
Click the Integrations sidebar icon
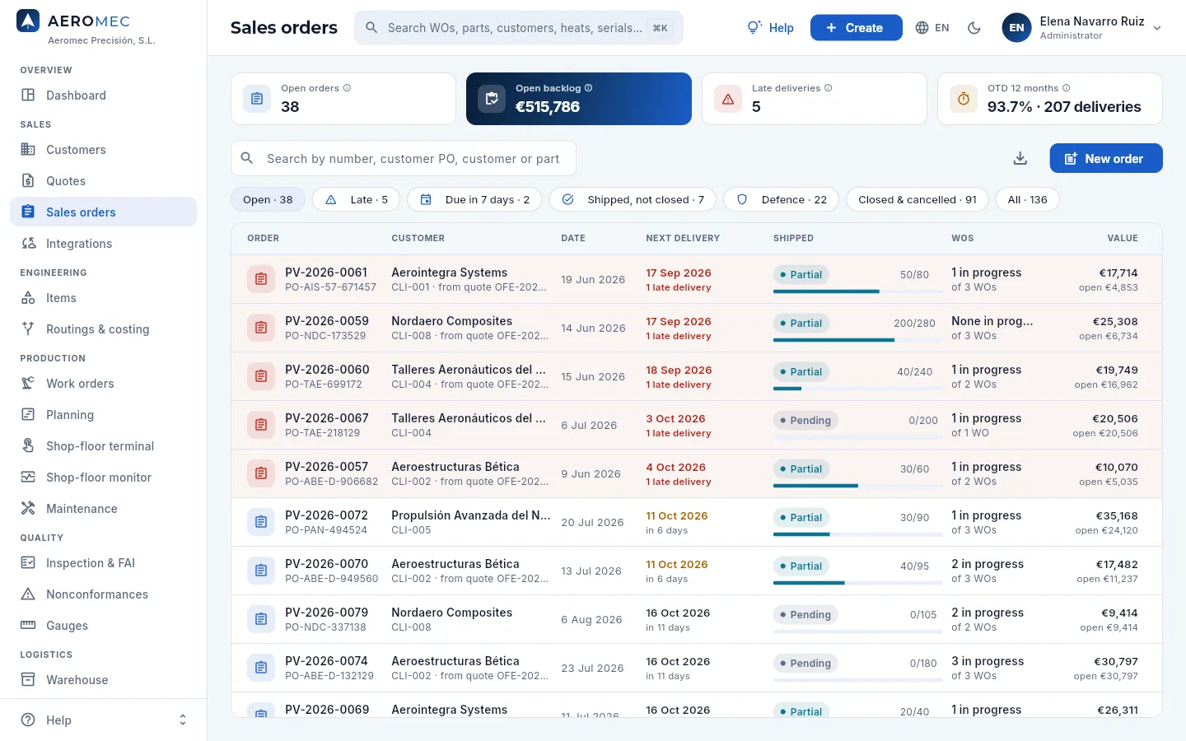pyautogui.click(x=28, y=244)
